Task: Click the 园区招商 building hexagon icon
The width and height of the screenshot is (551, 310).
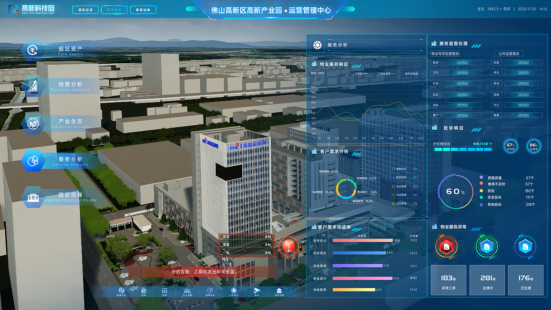Action: pos(33,198)
